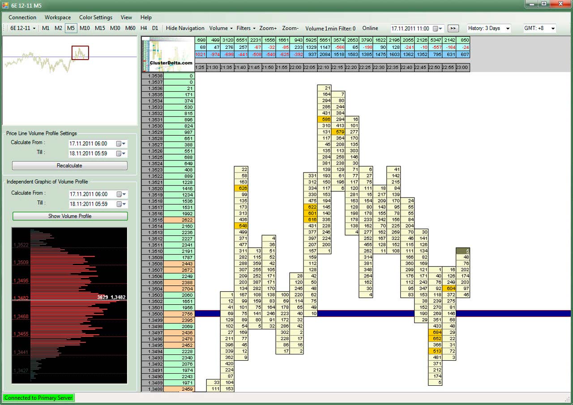Click the forward arrows button next to date
The width and height of the screenshot is (573, 405).
[453, 28]
